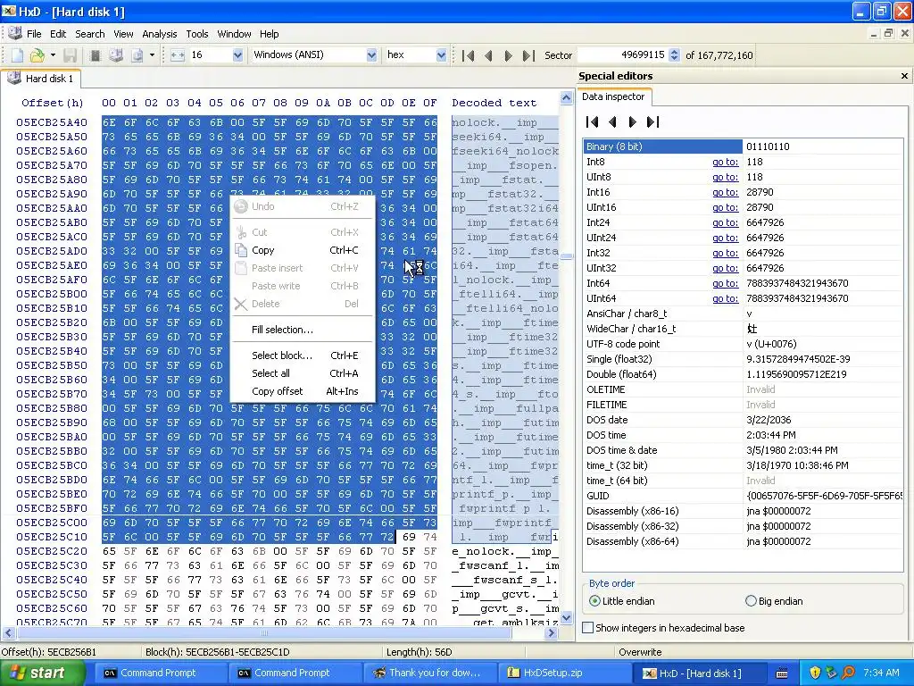The width and height of the screenshot is (914, 686).
Task: Switch to Thank you for dow... taskbar item
Action: pos(430,673)
